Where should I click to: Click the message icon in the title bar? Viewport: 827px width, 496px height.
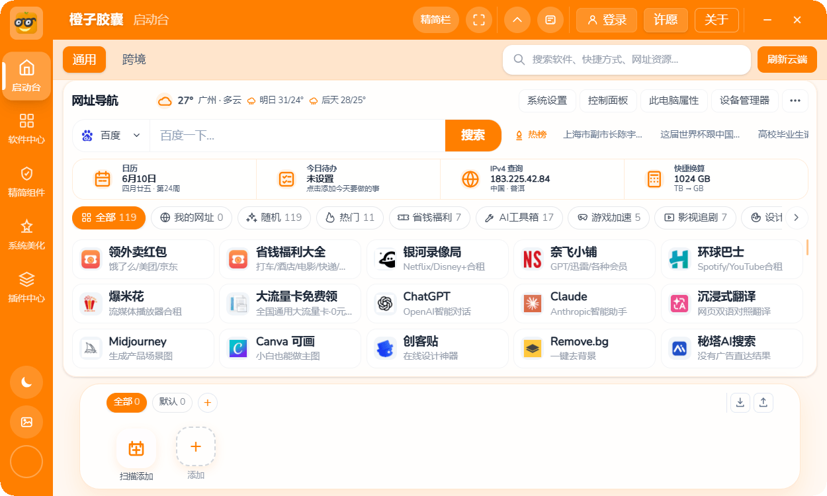(x=550, y=20)
